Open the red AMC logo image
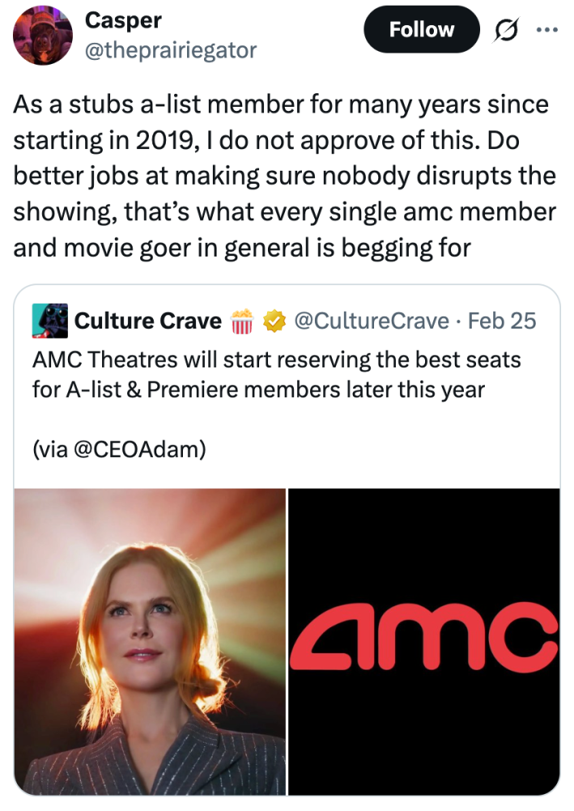Screen dimensions: 574x811 tap(423, 641)
